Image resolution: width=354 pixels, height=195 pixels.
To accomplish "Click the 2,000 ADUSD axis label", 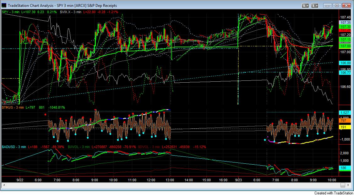I will pos(345,153).
